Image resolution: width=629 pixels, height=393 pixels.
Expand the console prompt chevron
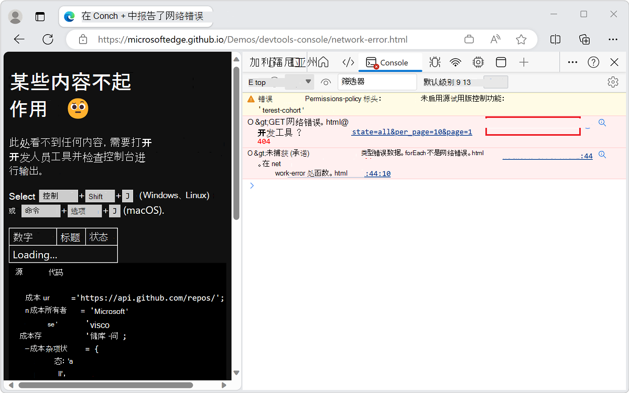click(x=252, y=185)
